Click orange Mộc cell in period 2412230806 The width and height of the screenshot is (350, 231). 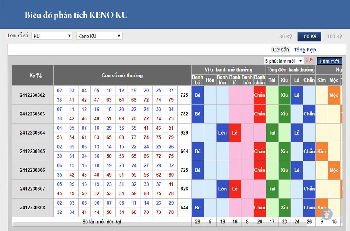click(334, 170)
